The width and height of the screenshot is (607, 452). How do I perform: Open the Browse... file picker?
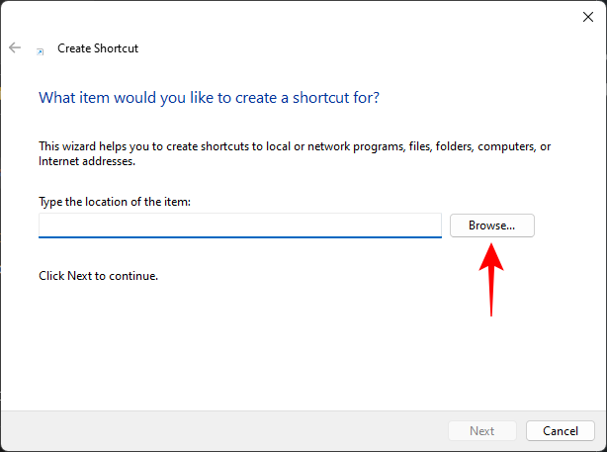pyautogui.click(x=491, y=226)
